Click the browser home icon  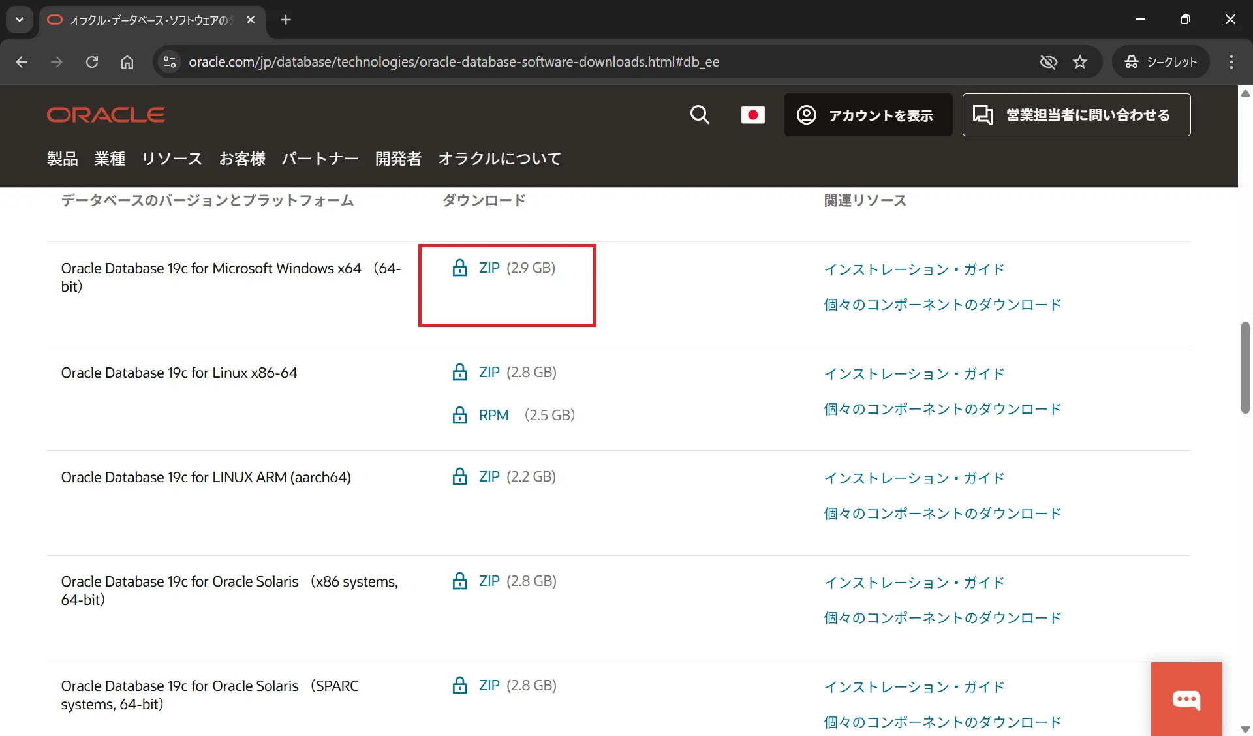127,62
